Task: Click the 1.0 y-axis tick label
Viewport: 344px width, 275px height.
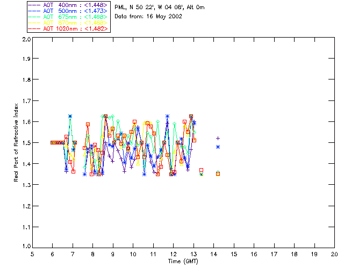Action: coord(25,247)
